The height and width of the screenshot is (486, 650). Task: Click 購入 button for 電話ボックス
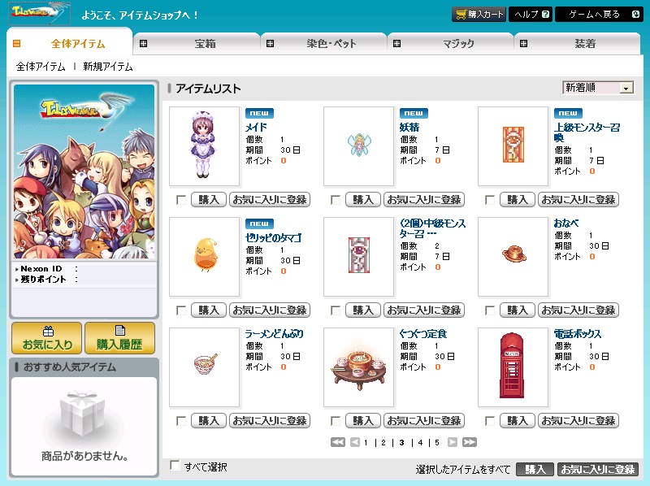[x=517, y=421]
